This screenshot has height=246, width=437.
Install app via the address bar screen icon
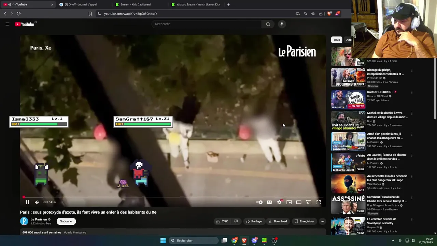pyautogui.click(x=298, y=14)
